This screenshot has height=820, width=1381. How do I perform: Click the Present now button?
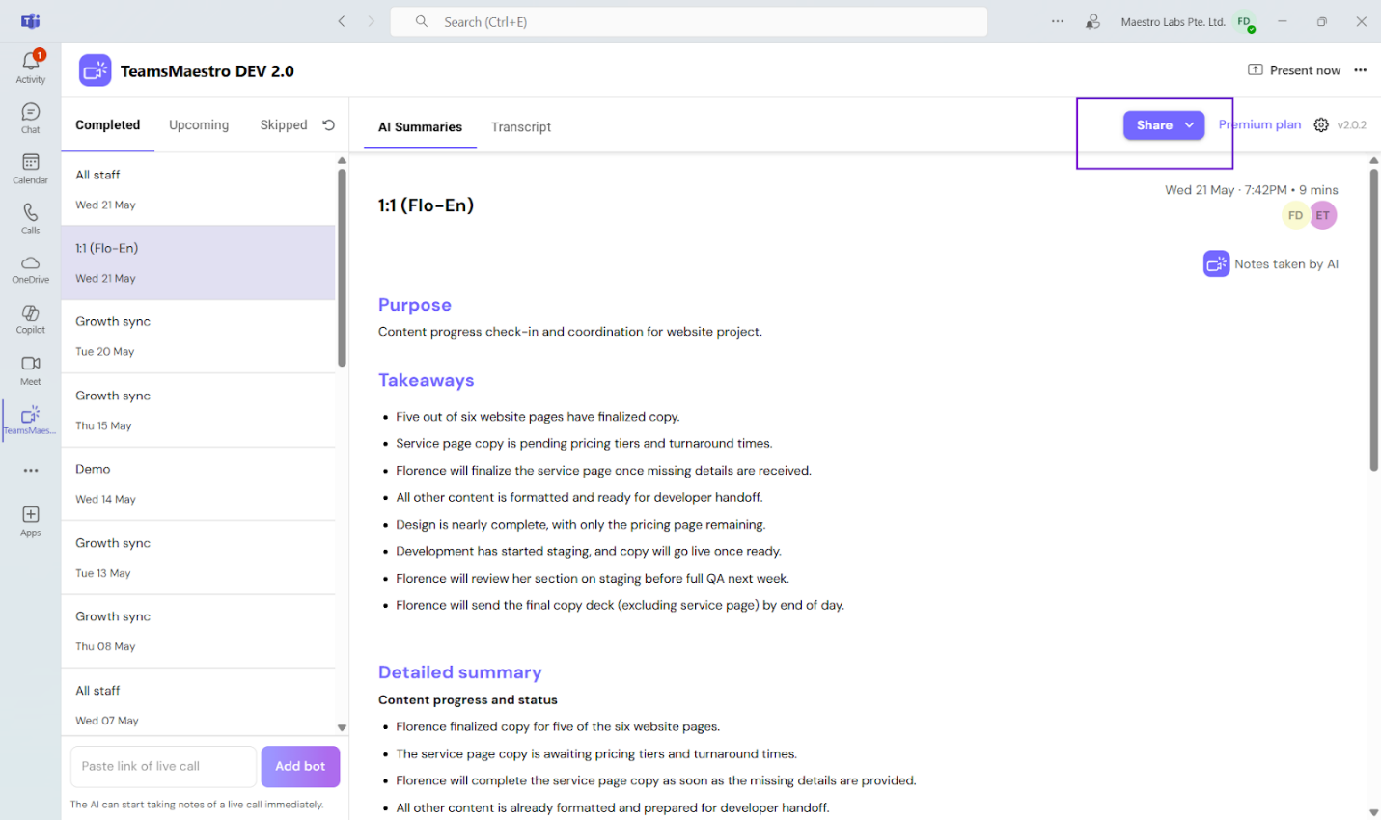pos(1294,70)
